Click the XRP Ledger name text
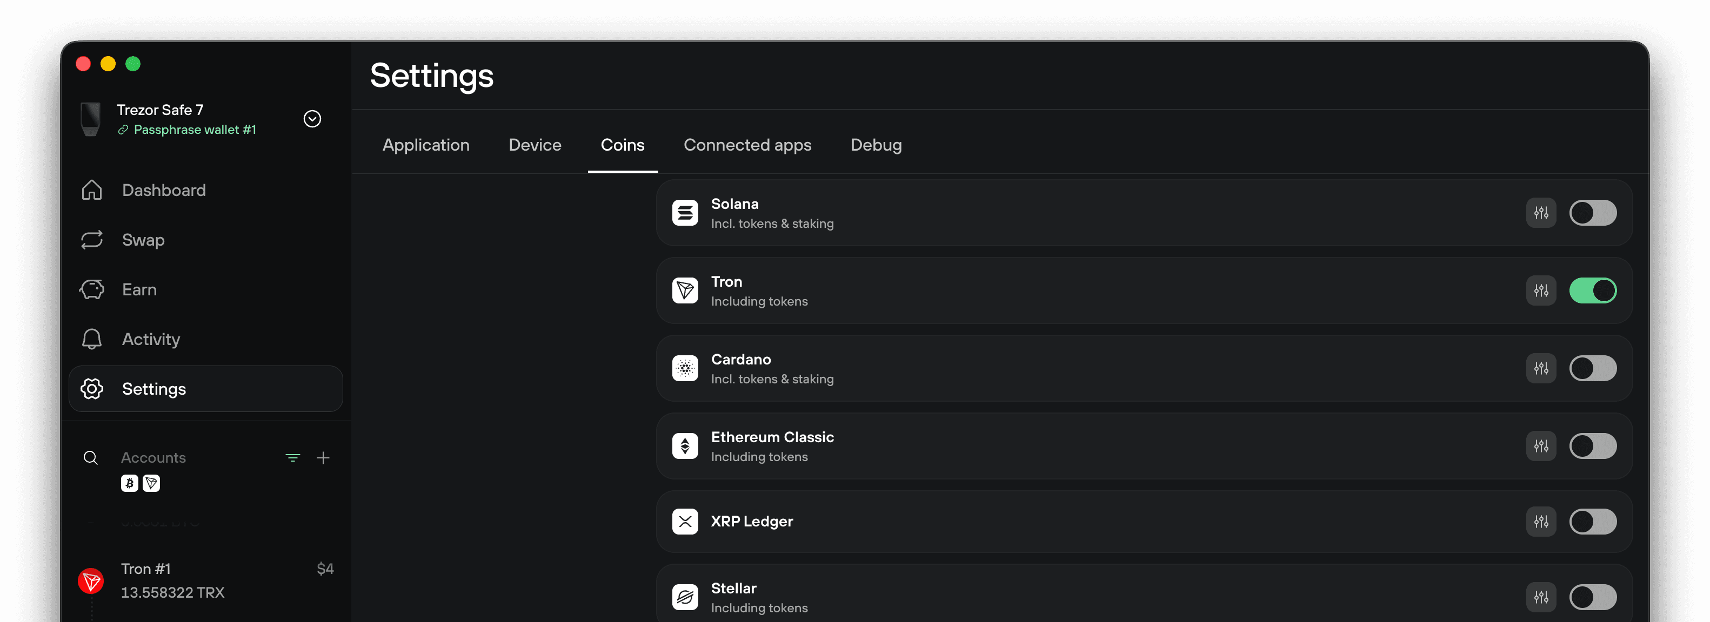Screen dimensions: 1710x622 point(751,521)
